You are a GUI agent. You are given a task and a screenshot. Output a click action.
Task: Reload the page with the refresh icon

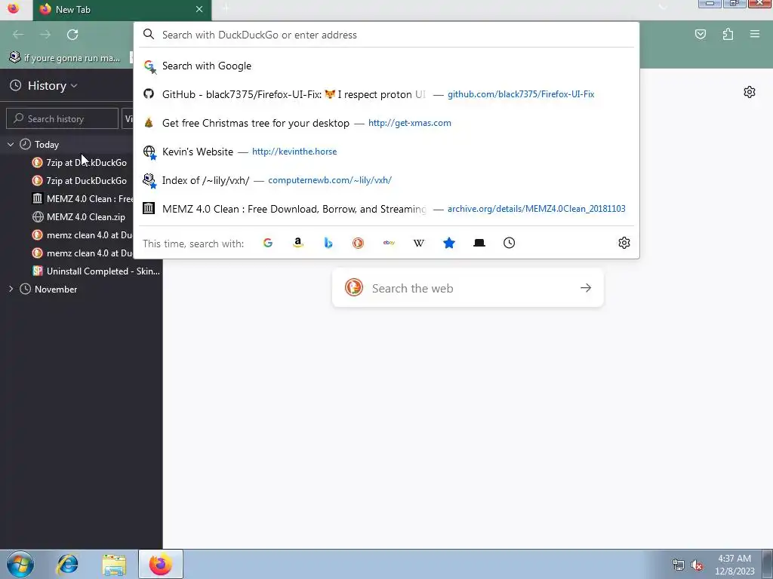pos(72,35)
